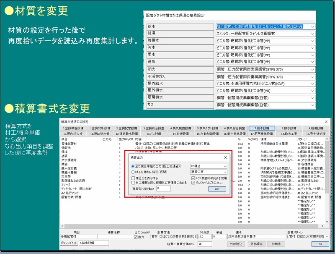Screen dimensions: 335x254
Task: Click the 経費工事費全体の% input field
Action: pyautogui.click(x=205, y=244)
